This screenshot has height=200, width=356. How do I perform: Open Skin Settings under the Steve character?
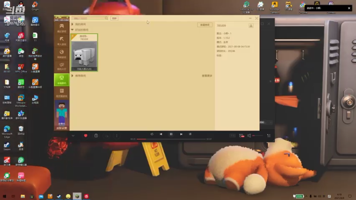(61, 128)
